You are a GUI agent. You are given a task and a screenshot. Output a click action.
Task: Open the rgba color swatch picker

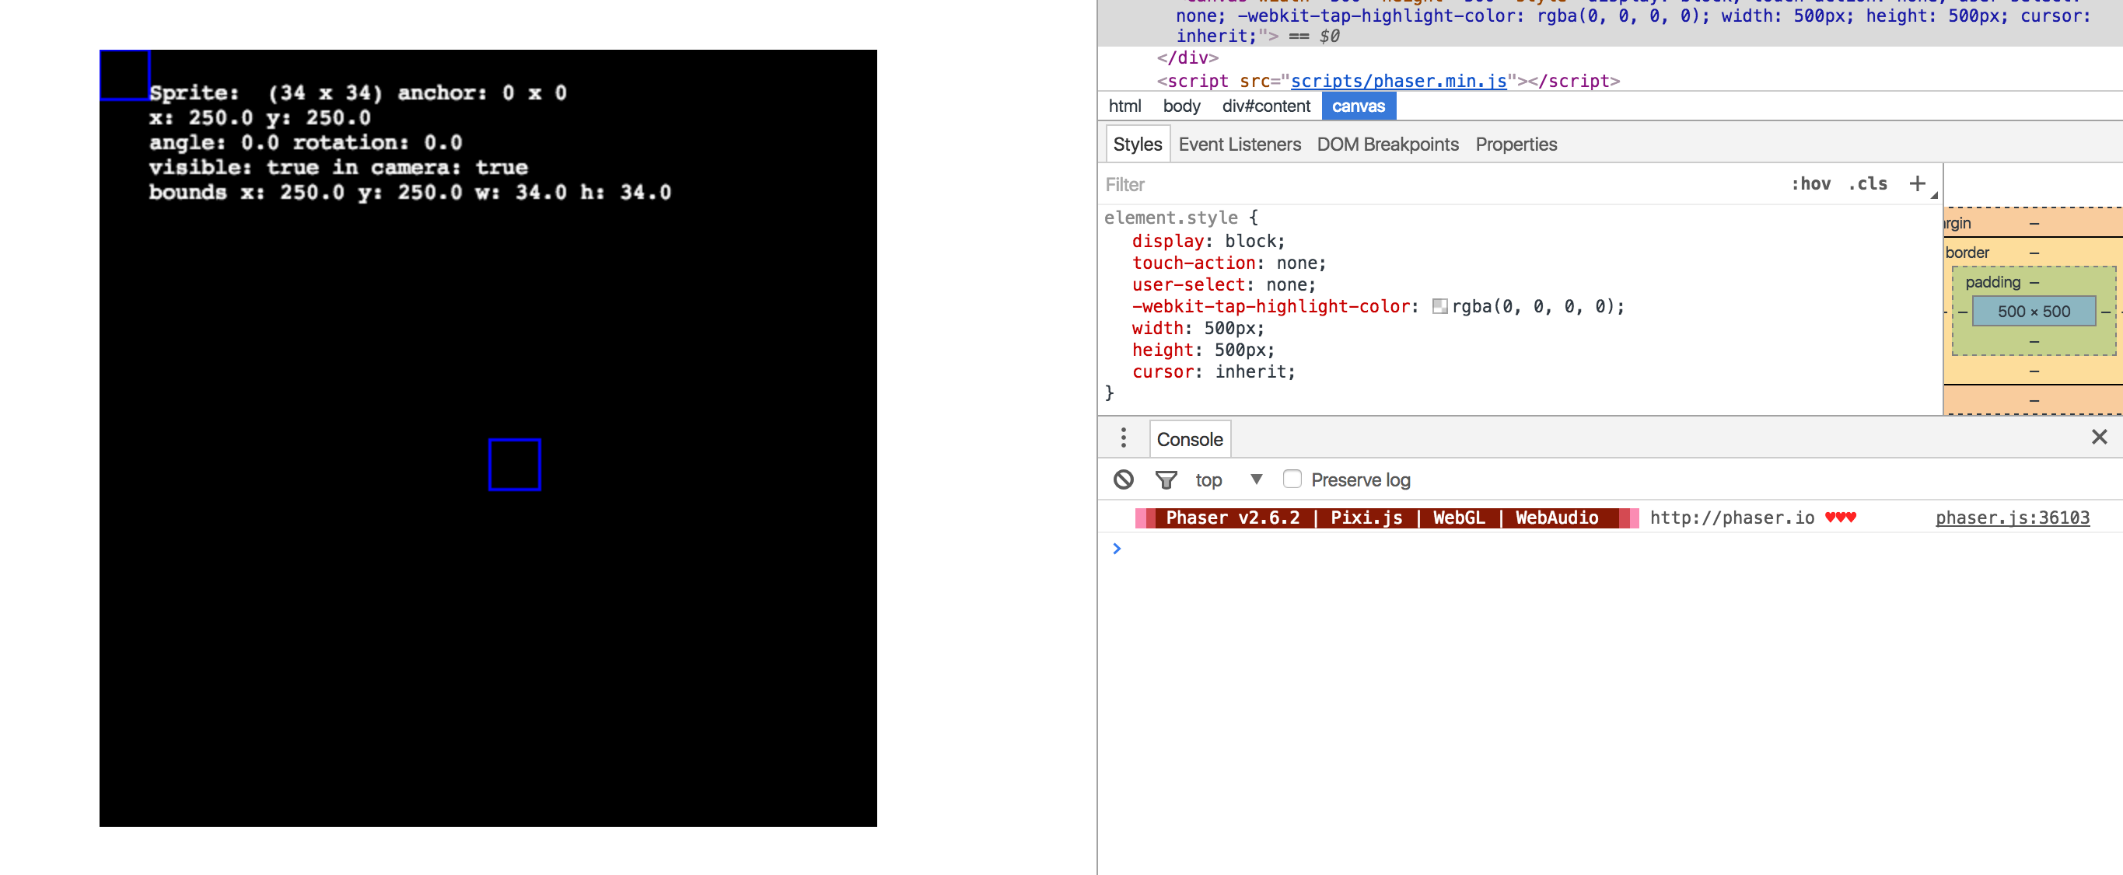pyautogui.click(x=1439, y=306)
